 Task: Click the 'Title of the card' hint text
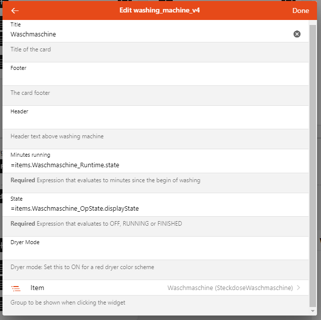point(31,50)
